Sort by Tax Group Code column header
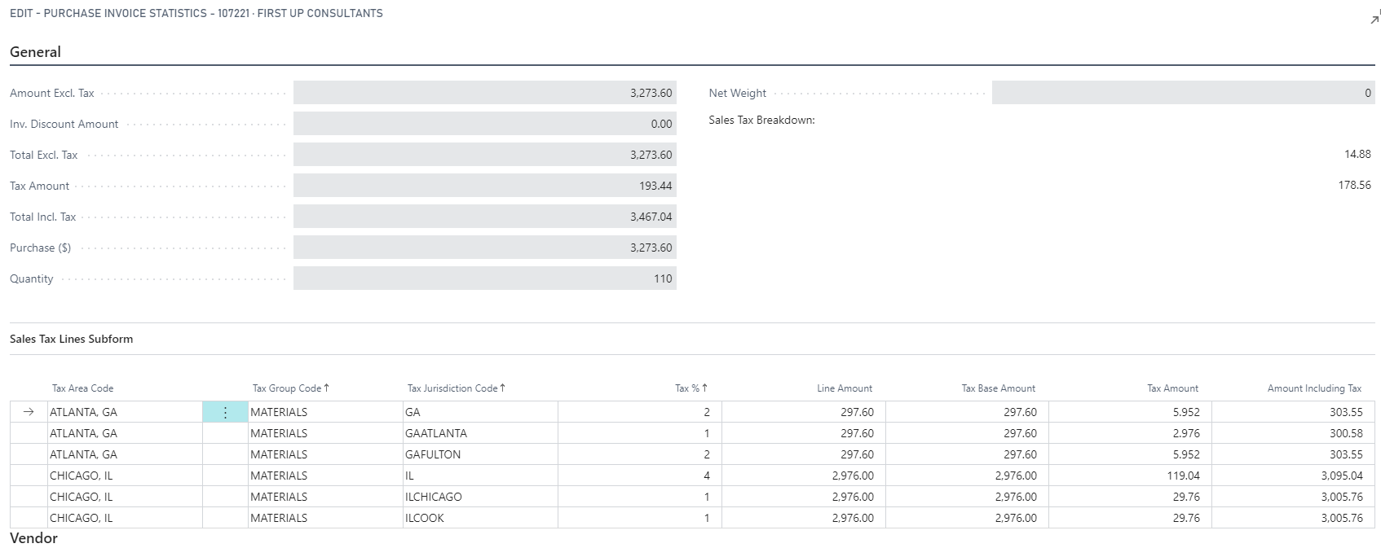This screenshot has width=1381, height=548. click(291, 388)
